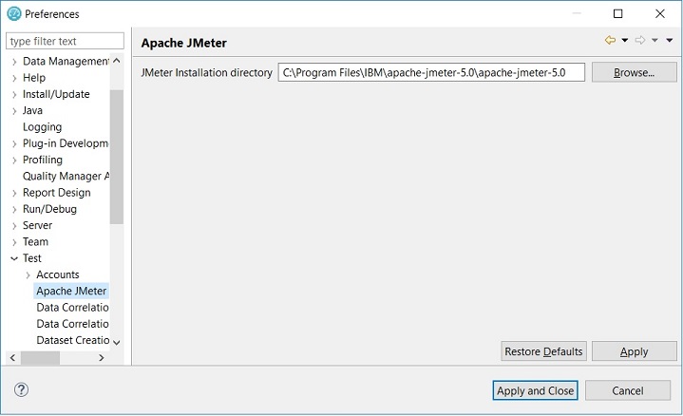This screenshot has width=683, height=416.
Task: Click the JMeter Installation directory field
Action: 431,73
